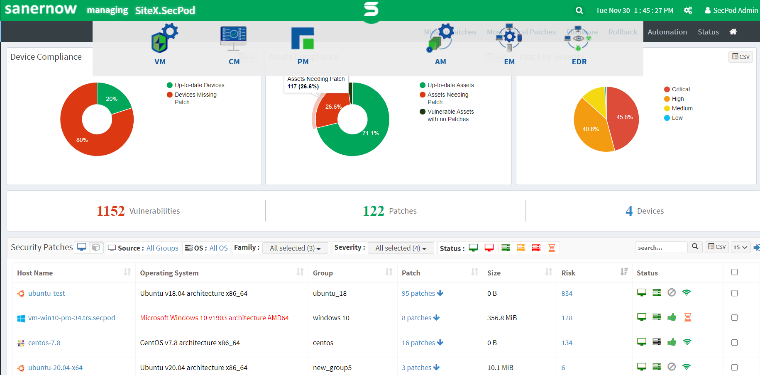Screen dimensions: 760x375
Task: Go to home via house icon
Action: (733, 32)
